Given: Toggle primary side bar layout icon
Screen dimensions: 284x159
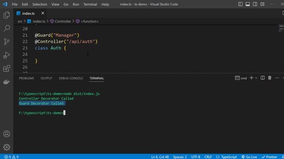Looking at the screenshot, I should (x=241, y=4).
